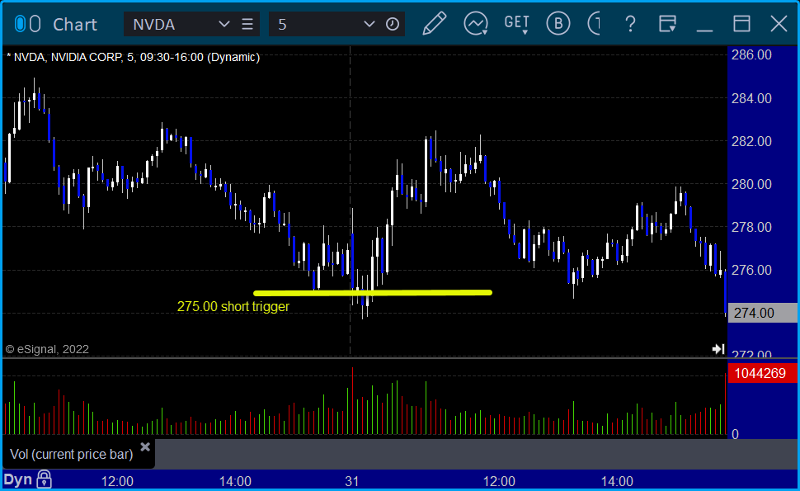Click the 31 date label on time axis
800x491 pixels.
pos(352,481)
